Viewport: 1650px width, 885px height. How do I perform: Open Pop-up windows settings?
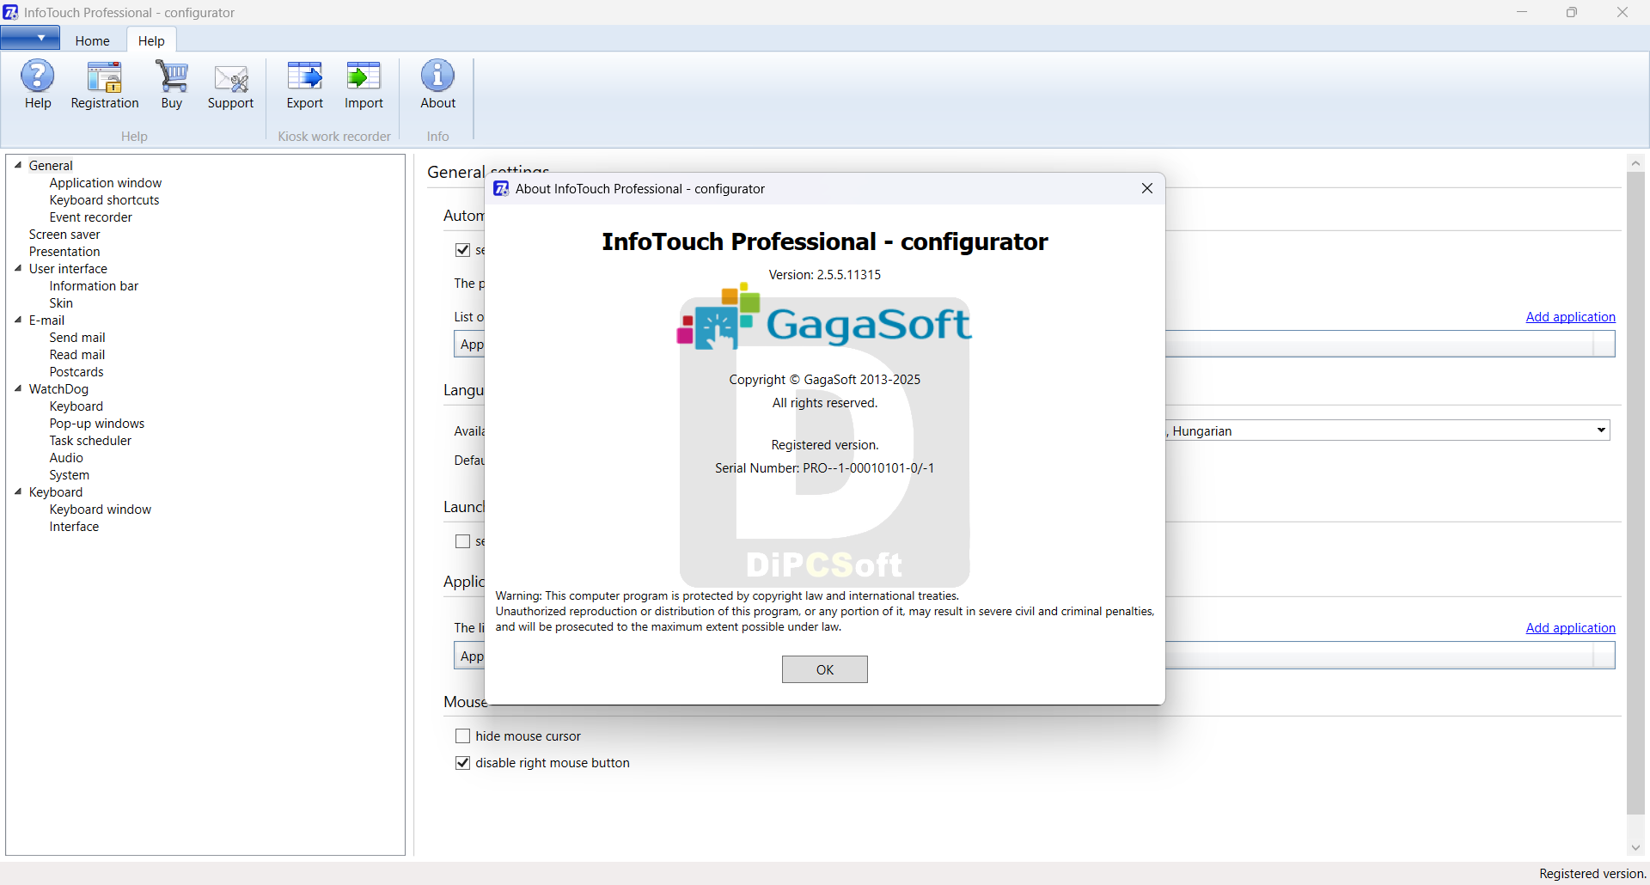coord(97,424)
